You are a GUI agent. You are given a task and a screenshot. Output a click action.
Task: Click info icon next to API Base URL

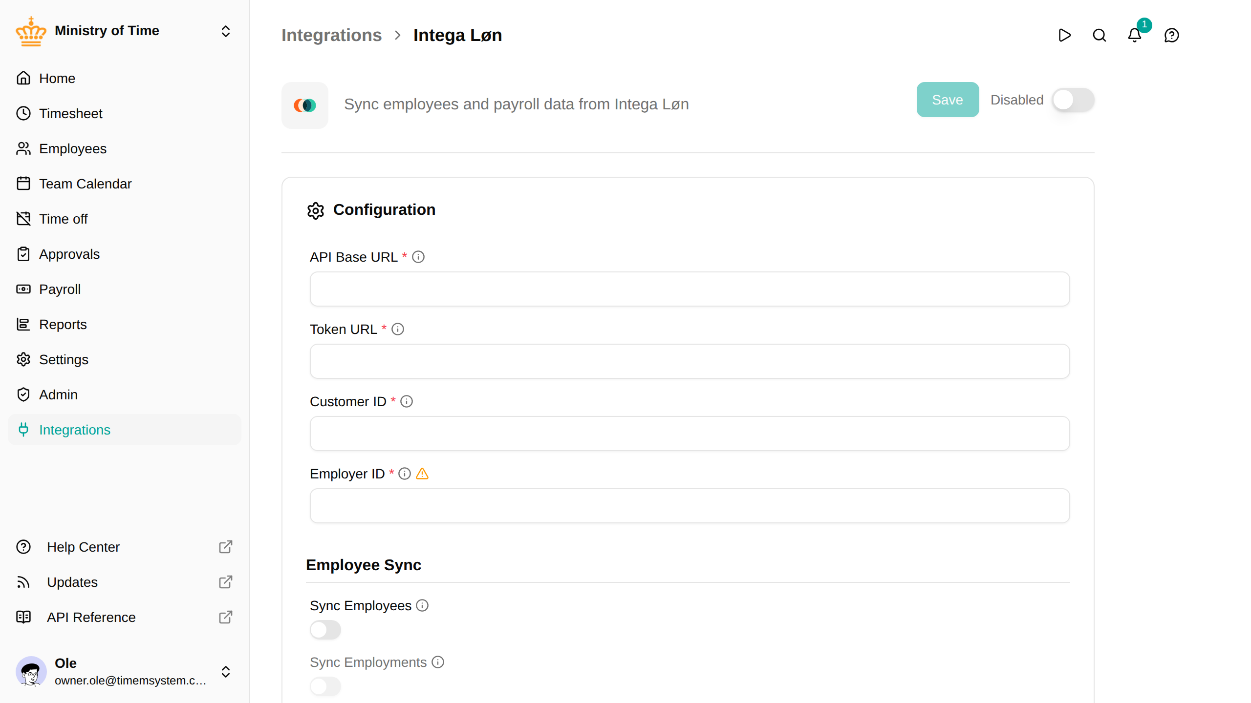(x=418, y=257)
